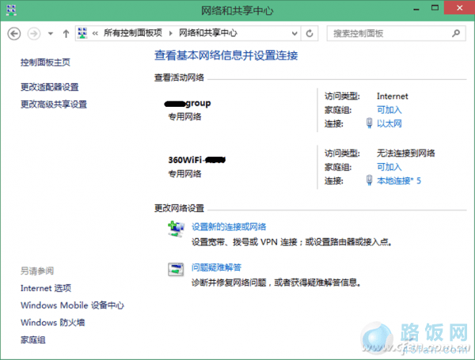Open Windows Mobile 设备中心
The width and height of the screenshot is (475, 360).
coord(72,305)
